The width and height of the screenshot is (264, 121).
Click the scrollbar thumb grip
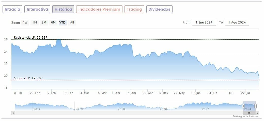(x=249, y=113)
